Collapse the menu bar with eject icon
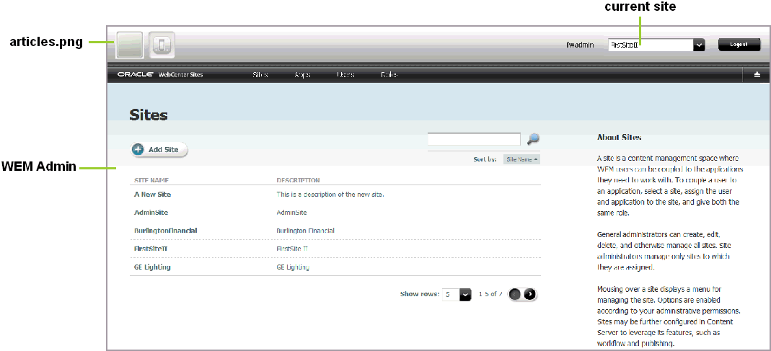 coord(757,75)
